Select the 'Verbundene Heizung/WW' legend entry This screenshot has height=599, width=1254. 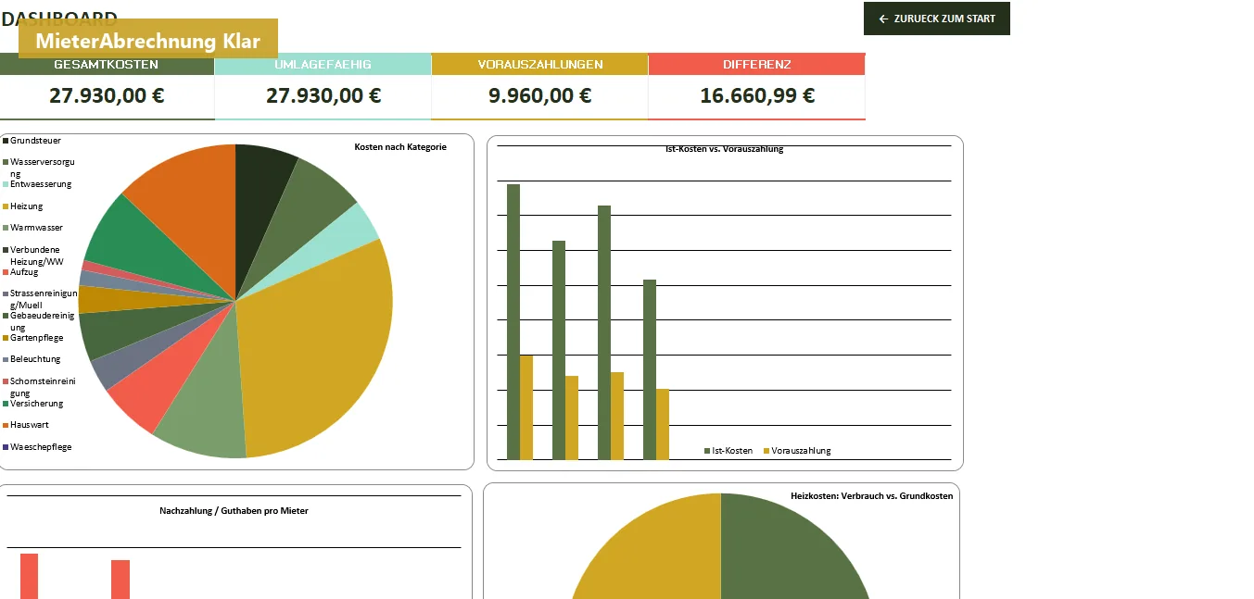(34, 256)
